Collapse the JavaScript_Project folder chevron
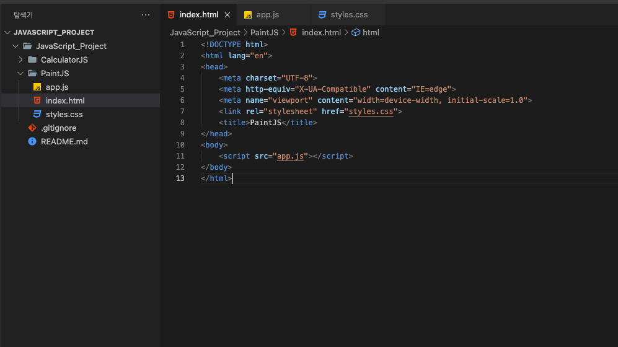This screenshot has height=347, width=618. (x=15, y=46)
